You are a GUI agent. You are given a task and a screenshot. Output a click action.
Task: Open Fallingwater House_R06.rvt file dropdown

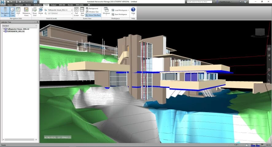pyautogui.click(x=60, y=10)
